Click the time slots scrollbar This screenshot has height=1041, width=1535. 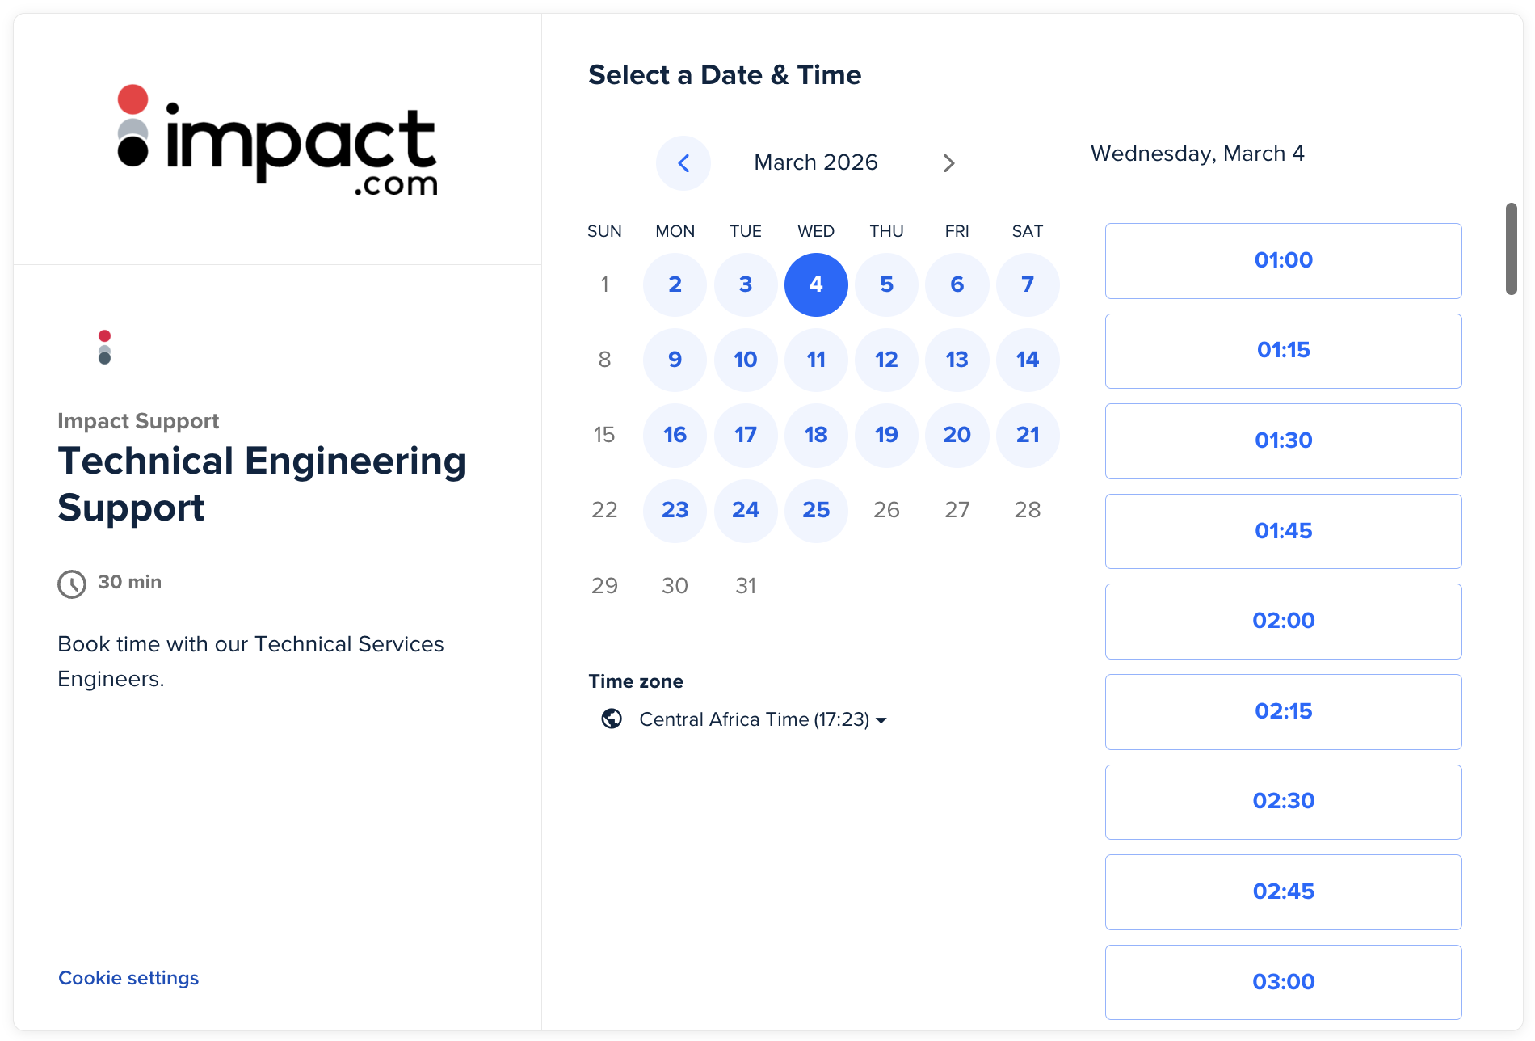tap(1511, 249)
